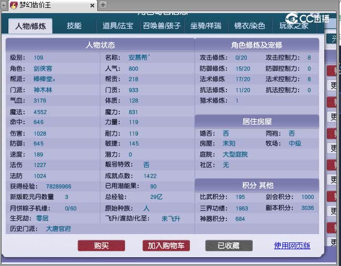
Task: Click the 伤害 value 1028
Action: point(40,134)
